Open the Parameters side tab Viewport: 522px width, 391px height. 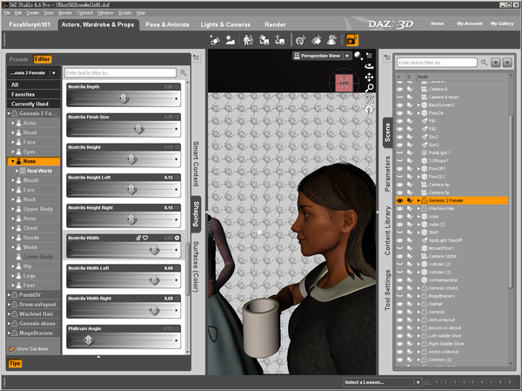[x=387, y=174]
